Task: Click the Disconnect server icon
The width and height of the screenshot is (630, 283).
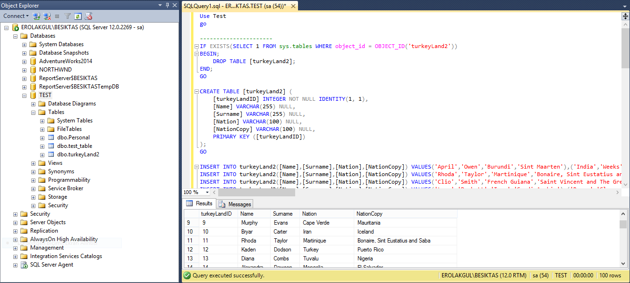Action: click(x=47, y=16)
